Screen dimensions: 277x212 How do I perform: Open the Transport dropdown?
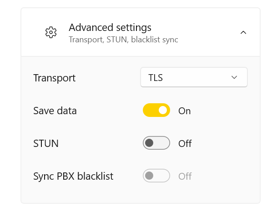pos(194,77)
